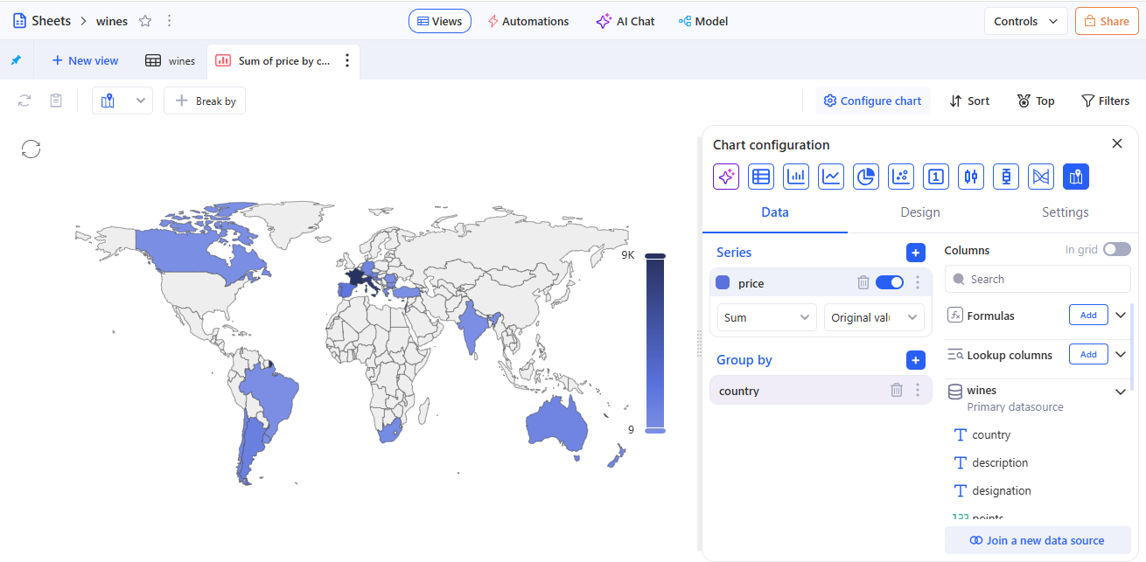Viewport: 1146px width, 562px height.
Task: Click the refresh icon above the map
Action: 31,149
